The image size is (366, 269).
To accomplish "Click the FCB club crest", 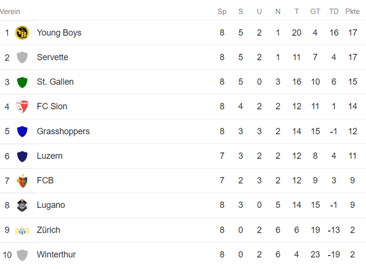I will point(22,180).
